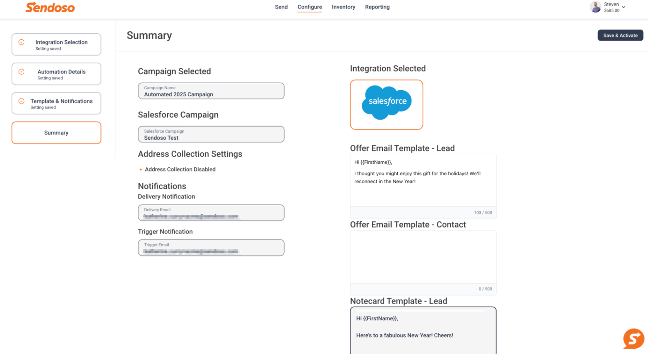Open the Sendoso chat widget icon
This screenshot has height=354, width=648.
tap(634, 339)
